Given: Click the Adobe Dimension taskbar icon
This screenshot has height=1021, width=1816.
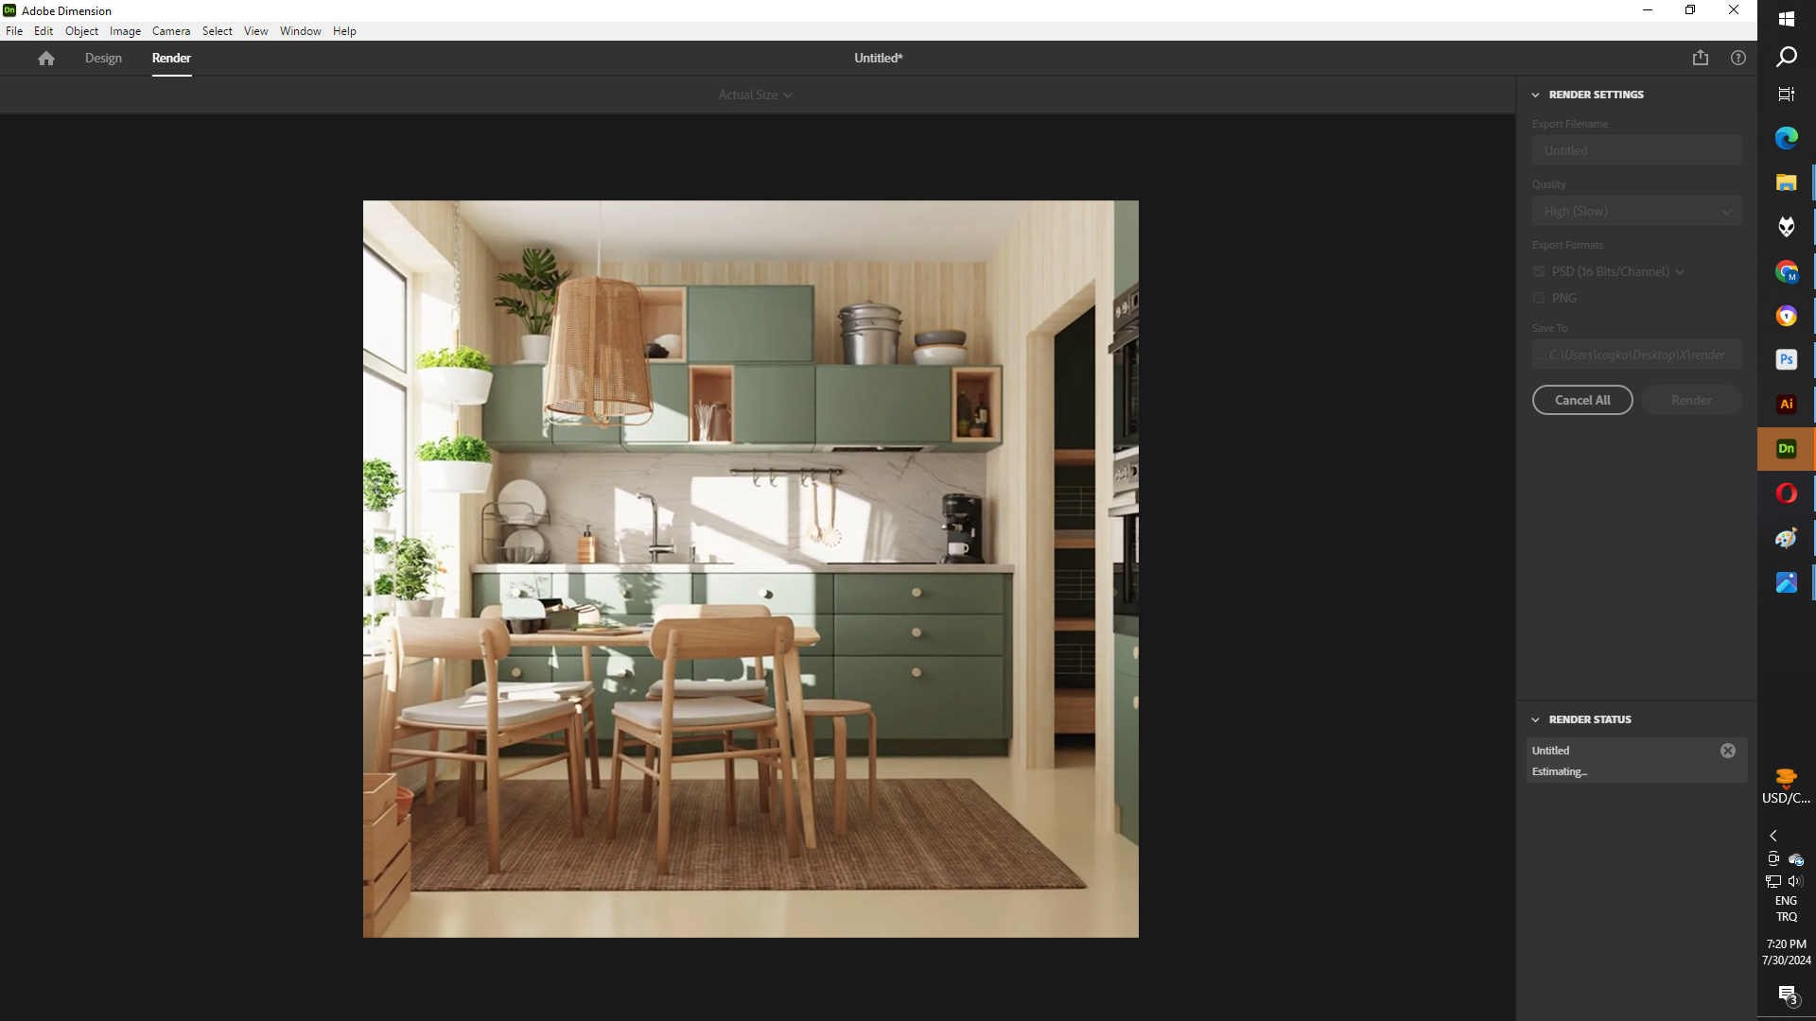Looking at the screenshot, I should 1786,449.
